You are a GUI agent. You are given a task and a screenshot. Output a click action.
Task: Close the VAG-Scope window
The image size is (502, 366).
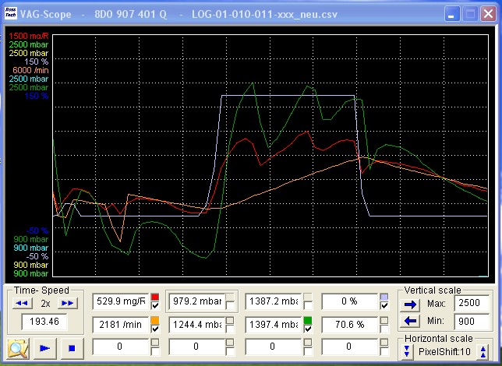488,14
